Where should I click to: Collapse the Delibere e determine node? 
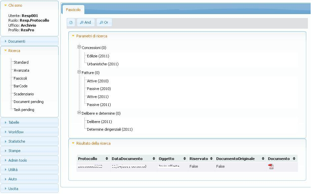pyautogui.click(x=79, y=113)
